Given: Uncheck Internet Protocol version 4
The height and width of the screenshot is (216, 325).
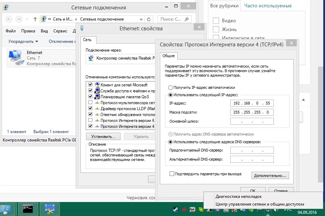Looking at the screenshot, I should pyautogui.click(x=90, y=126).
